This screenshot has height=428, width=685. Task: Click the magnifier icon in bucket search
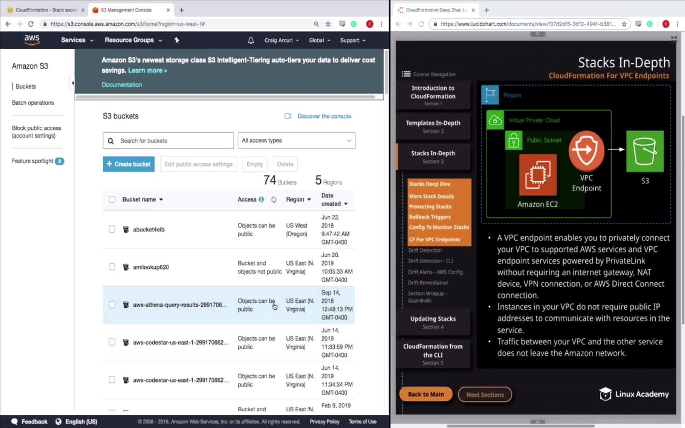coord(111,141)
